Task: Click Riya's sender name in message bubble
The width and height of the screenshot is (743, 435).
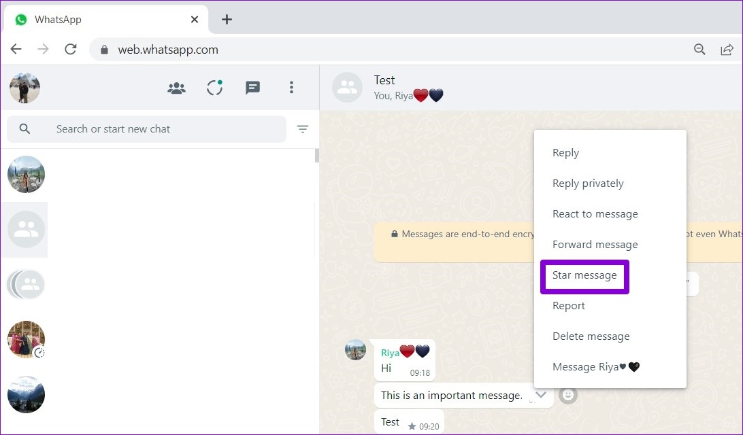Action: point(390,353)
